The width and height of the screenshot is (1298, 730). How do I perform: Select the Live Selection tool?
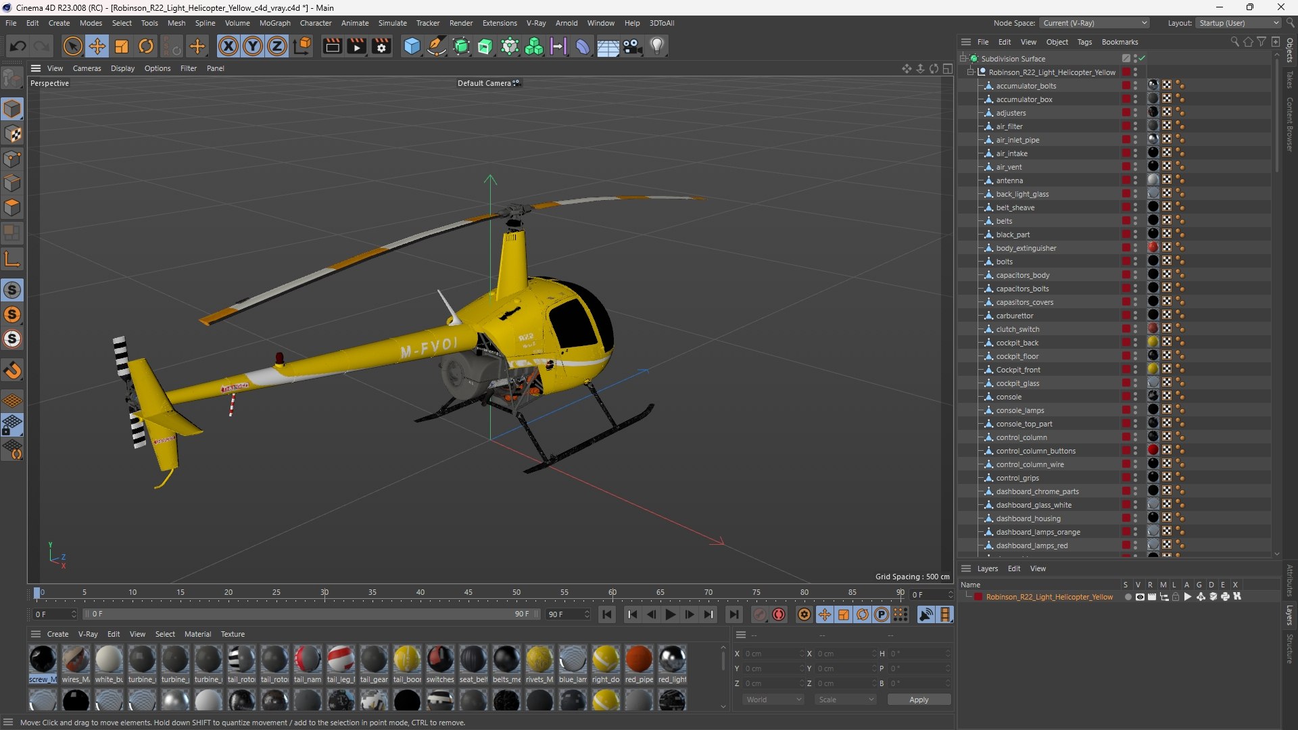[72, 46]
